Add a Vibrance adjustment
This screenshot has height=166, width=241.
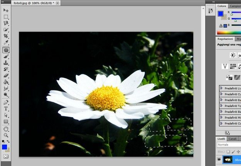225,66
